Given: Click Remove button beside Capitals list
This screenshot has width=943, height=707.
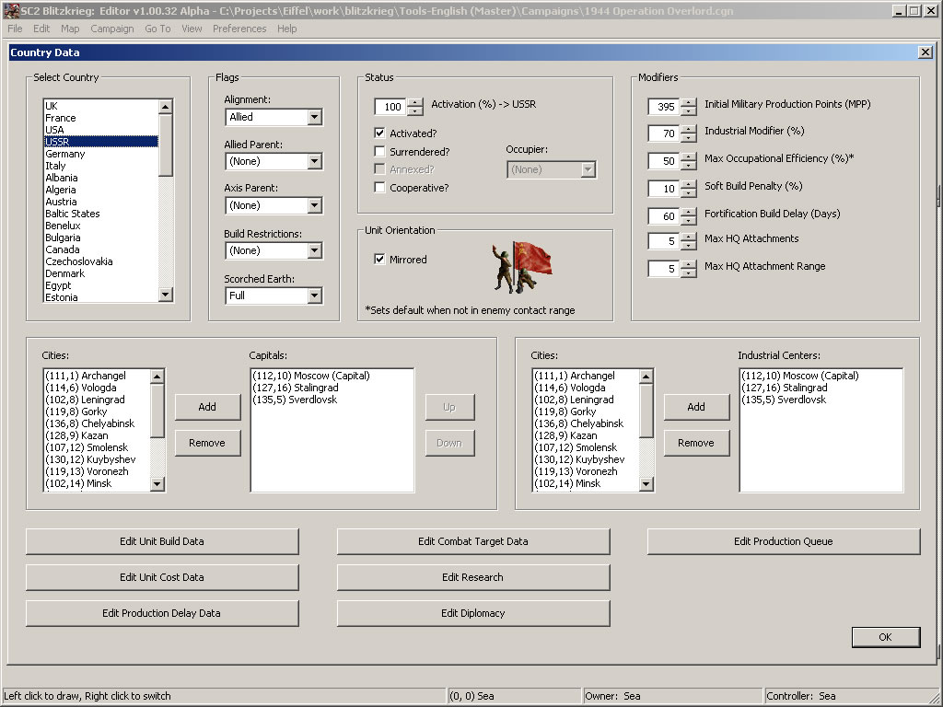Looking at the screenshot, I should [207, 443].
